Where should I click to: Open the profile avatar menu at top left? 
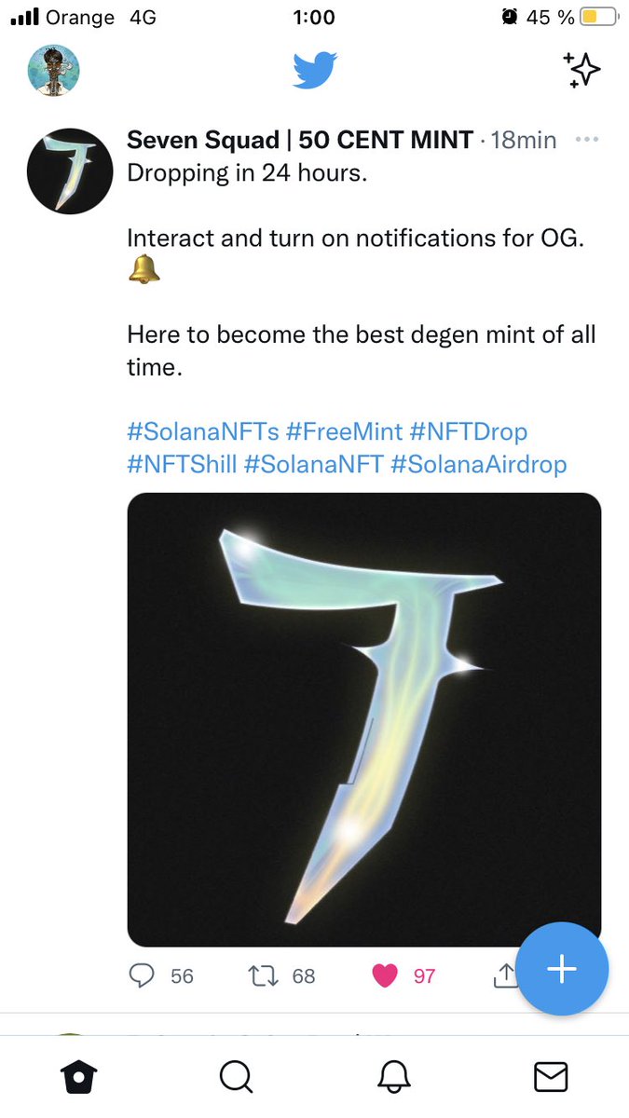[54, 71]
